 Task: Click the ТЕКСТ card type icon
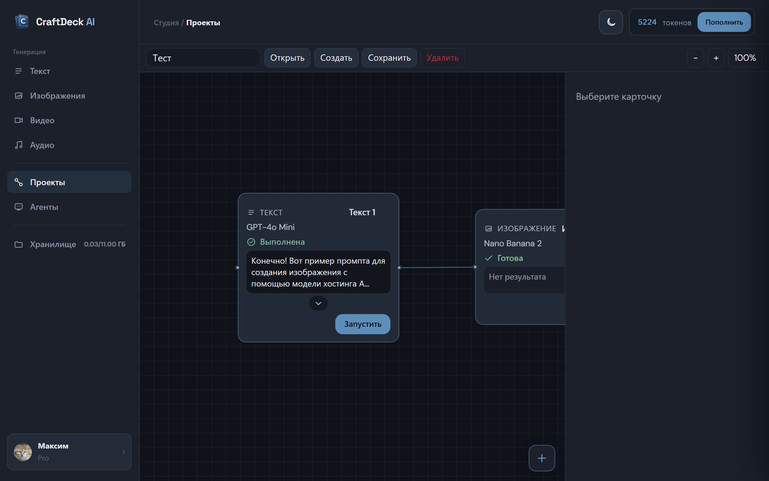(251, 212)
